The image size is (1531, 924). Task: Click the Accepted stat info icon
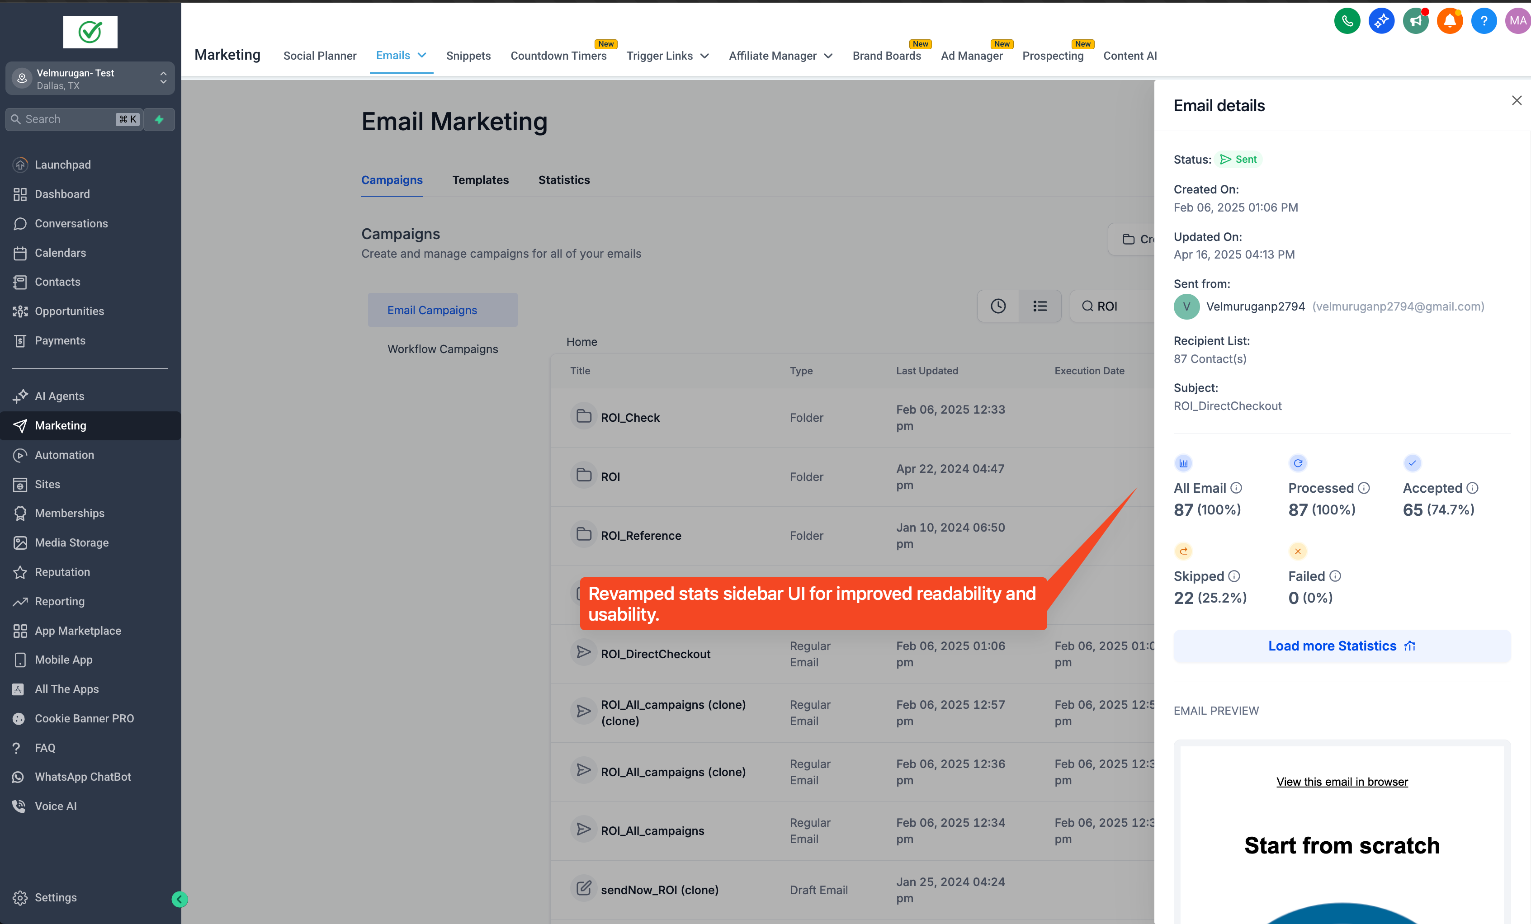(x=1473, y=488)
